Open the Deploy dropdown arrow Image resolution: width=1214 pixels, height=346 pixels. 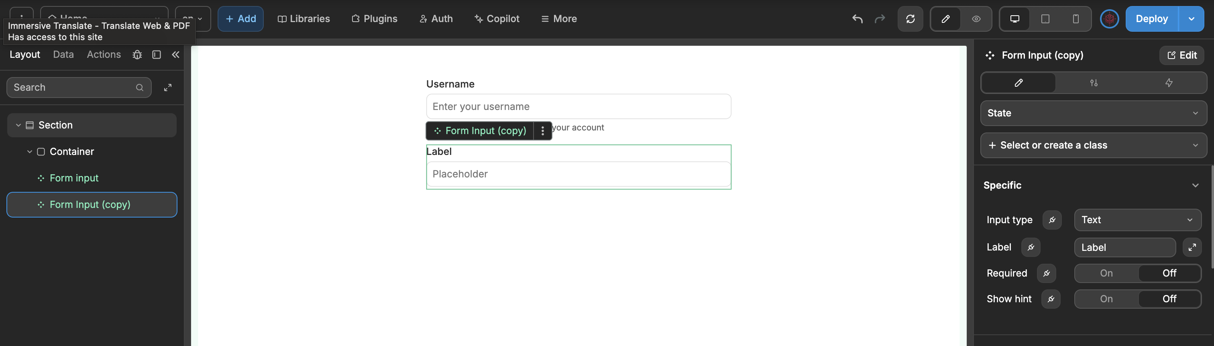coord(1192,19)
